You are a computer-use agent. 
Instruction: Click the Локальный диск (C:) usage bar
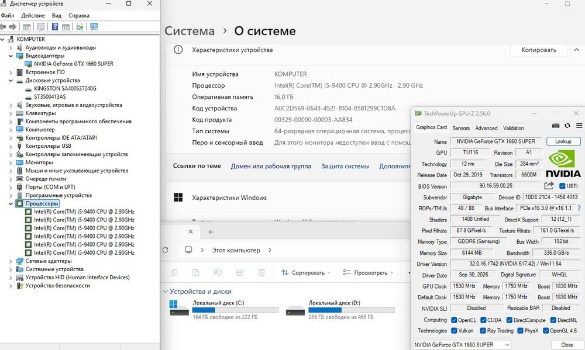pyautogui.click(x=235, y=310)
